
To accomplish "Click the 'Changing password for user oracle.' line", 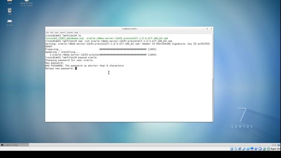I will click(69, 60).
